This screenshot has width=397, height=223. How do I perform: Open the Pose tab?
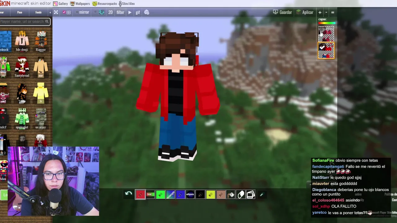pos(20,12)
